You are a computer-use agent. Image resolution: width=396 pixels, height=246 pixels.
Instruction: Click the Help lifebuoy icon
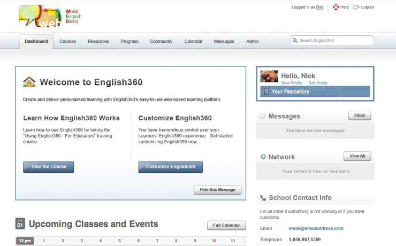[336, 7]
